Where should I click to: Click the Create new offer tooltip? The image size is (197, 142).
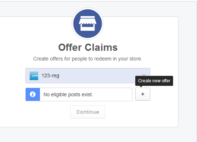pos(154,81)
